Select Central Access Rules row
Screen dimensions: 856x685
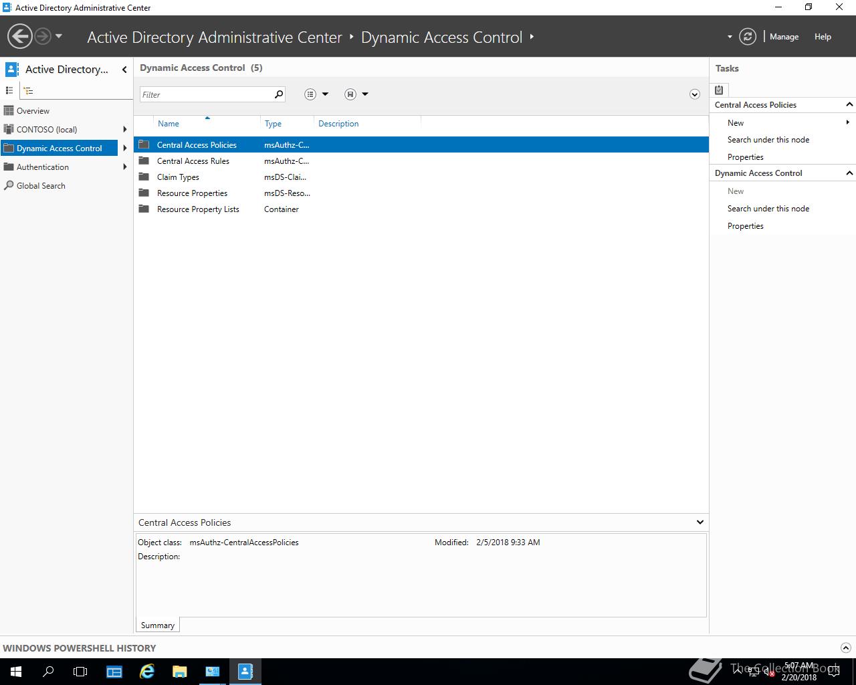click(421, 161)
